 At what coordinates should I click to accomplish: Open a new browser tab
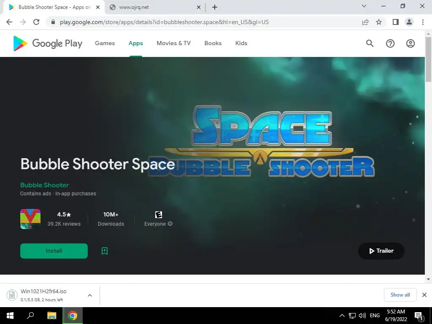click(x=215, y=7)
